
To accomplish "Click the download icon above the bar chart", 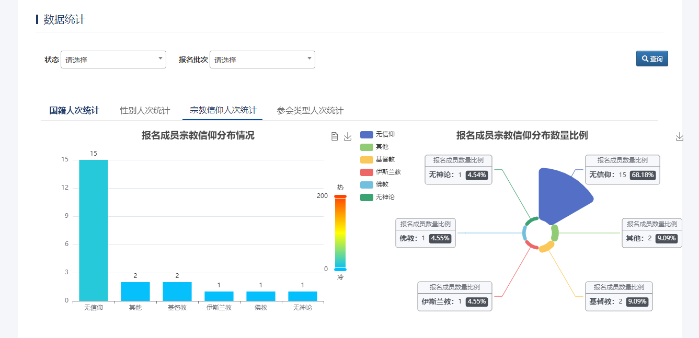I will tap(347, 136).
